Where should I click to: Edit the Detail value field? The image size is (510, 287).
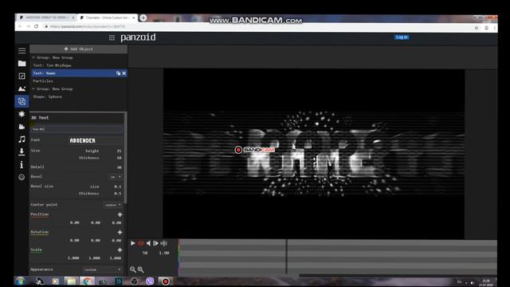[119, 167]
